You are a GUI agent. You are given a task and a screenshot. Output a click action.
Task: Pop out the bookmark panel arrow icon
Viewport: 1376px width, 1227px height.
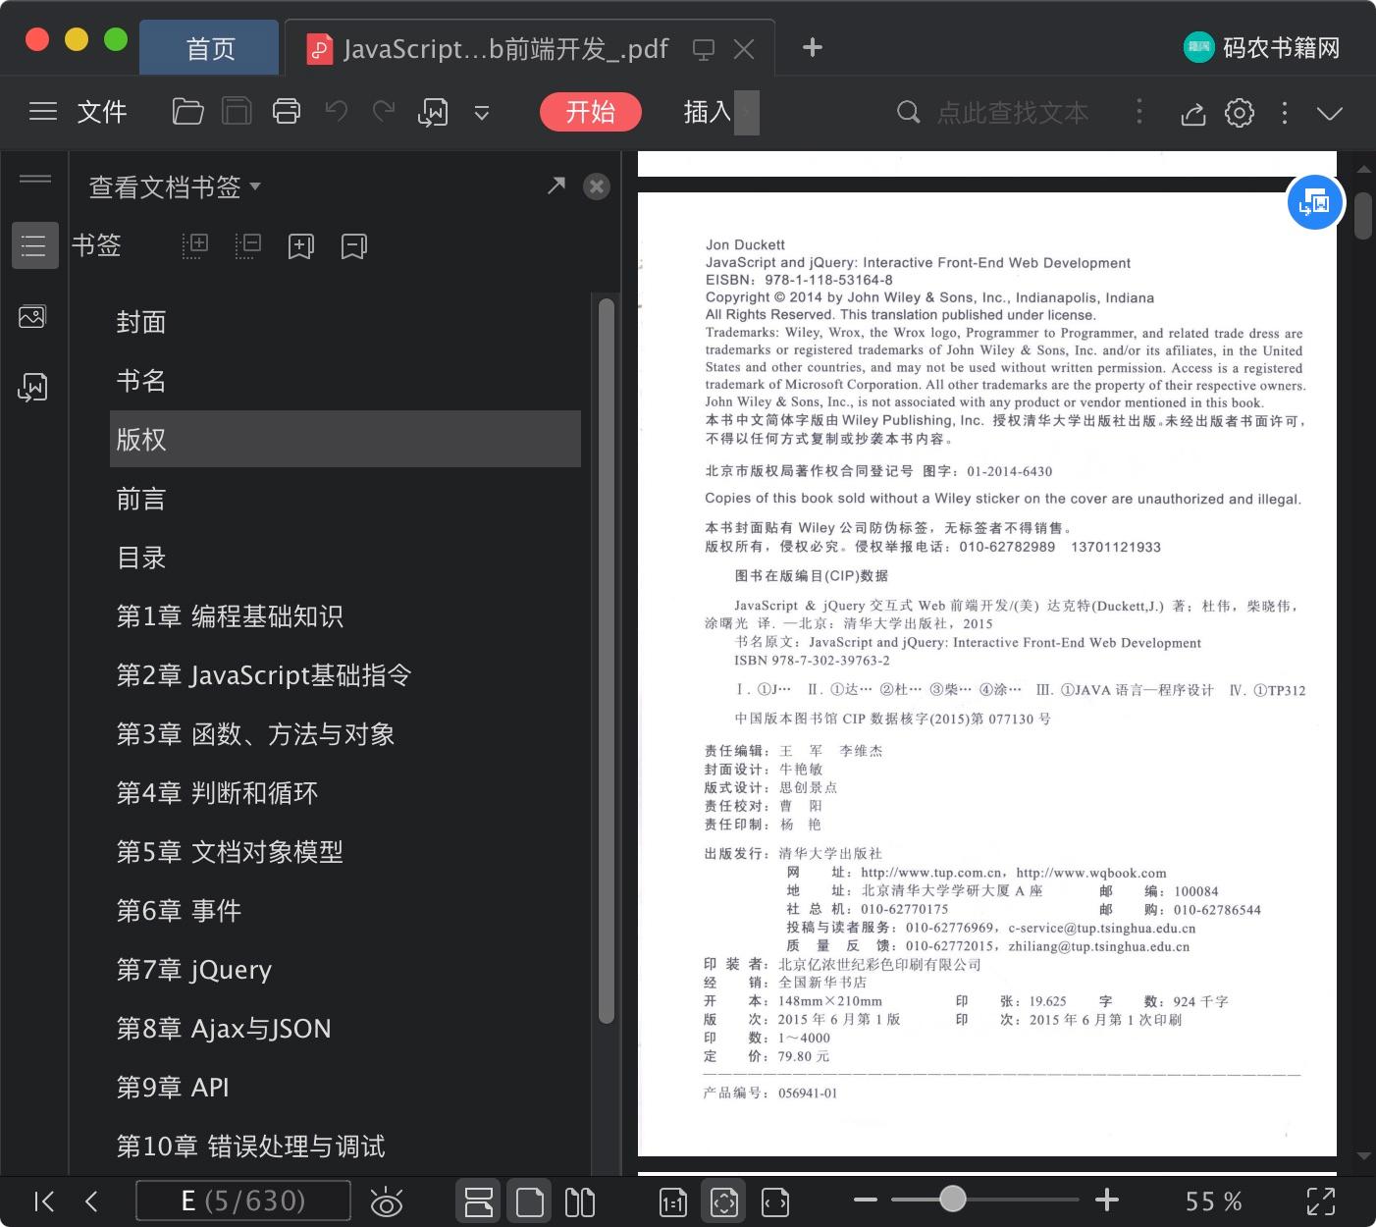(x=556, y=186)
